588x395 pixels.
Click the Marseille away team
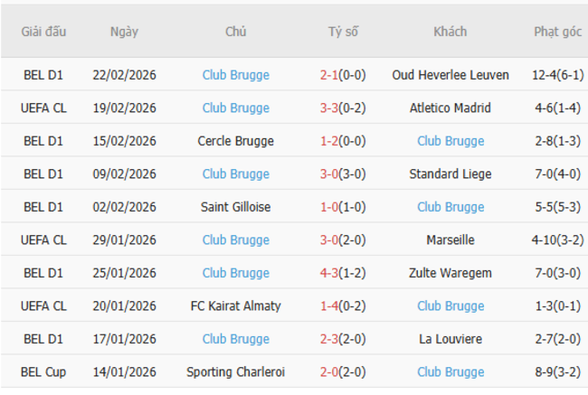coord(450,240)
